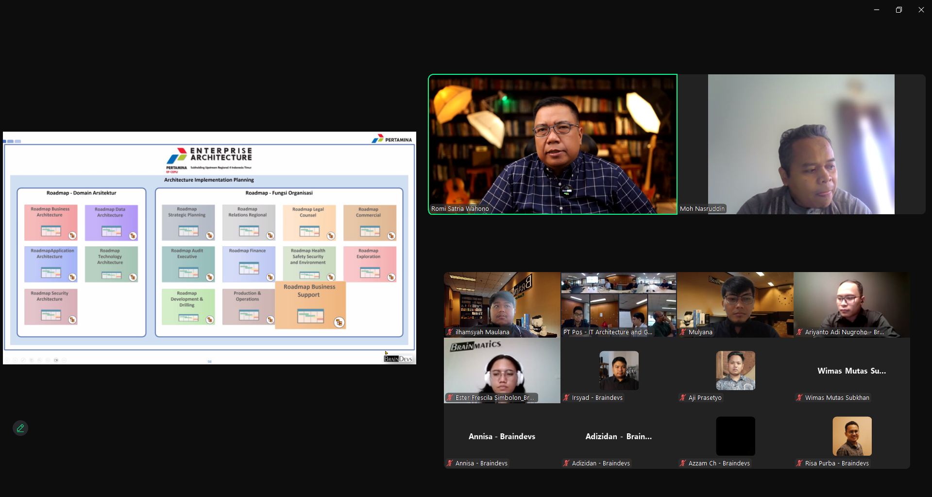Click muted microphone icon beside Mulyana
Image resolution: width=932 pixels, height=497 pixels.
683,332
